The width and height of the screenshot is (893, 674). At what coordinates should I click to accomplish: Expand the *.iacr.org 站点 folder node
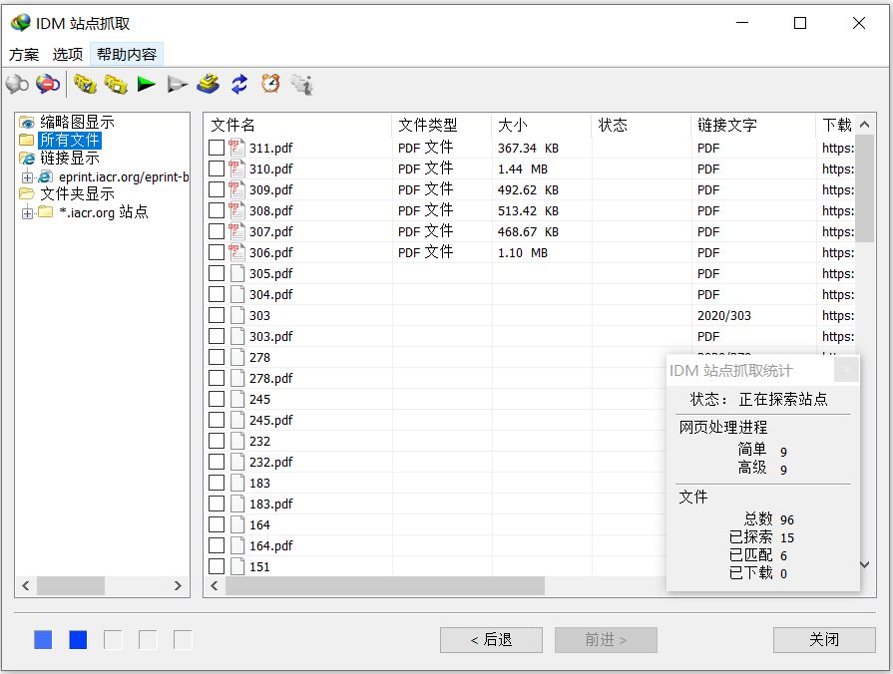point(27,213)
